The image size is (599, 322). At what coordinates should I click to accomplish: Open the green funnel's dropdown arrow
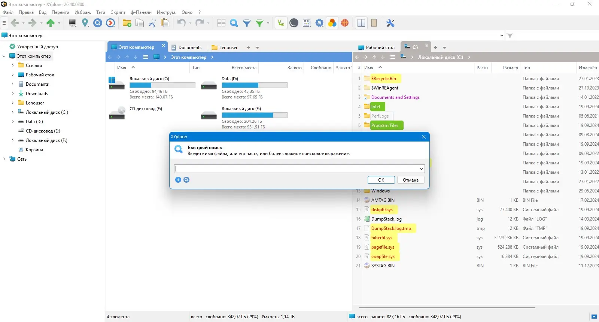point(268,23)
